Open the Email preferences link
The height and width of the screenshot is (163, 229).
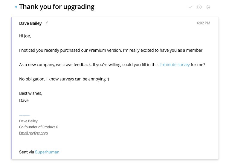point(33,133)
